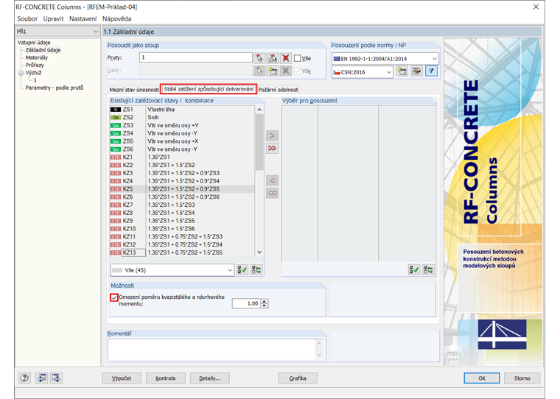Image resolution: width=560 pixels, height=399 pixels.
Task: Click invert selection icon below the existing load cases list
Action: click(x=256, y=270)
